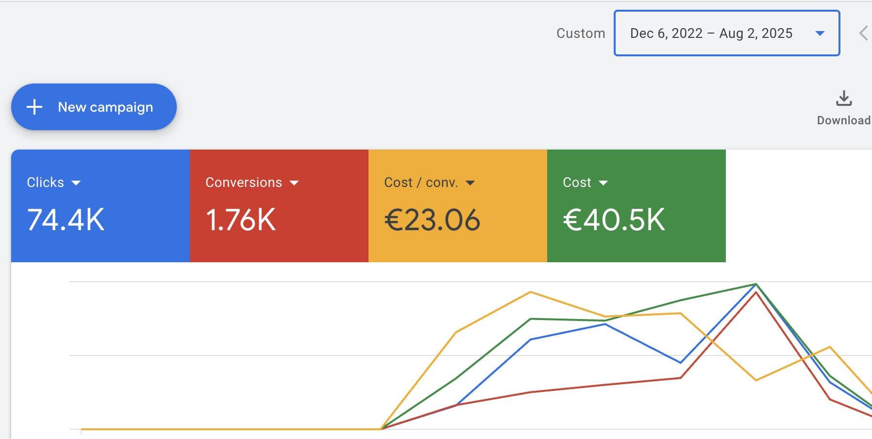Go to the previous date period arrow
This screenshot has width=872, height=439.
pos(863,33)
